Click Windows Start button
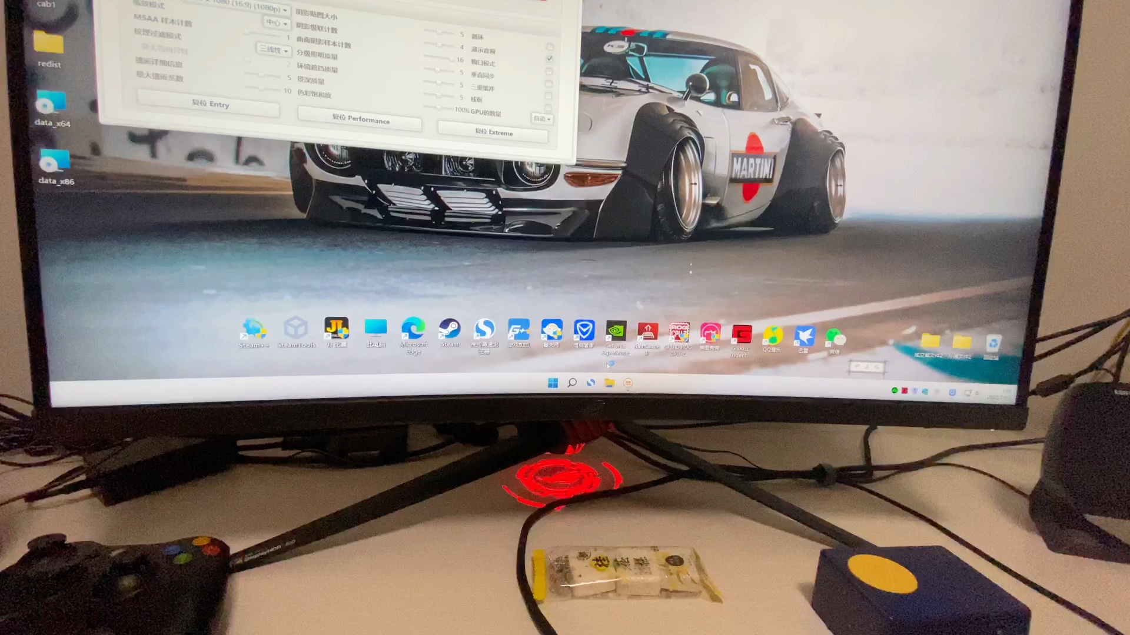This screenshot has width=1130, height=635. [x=552, y=382]
